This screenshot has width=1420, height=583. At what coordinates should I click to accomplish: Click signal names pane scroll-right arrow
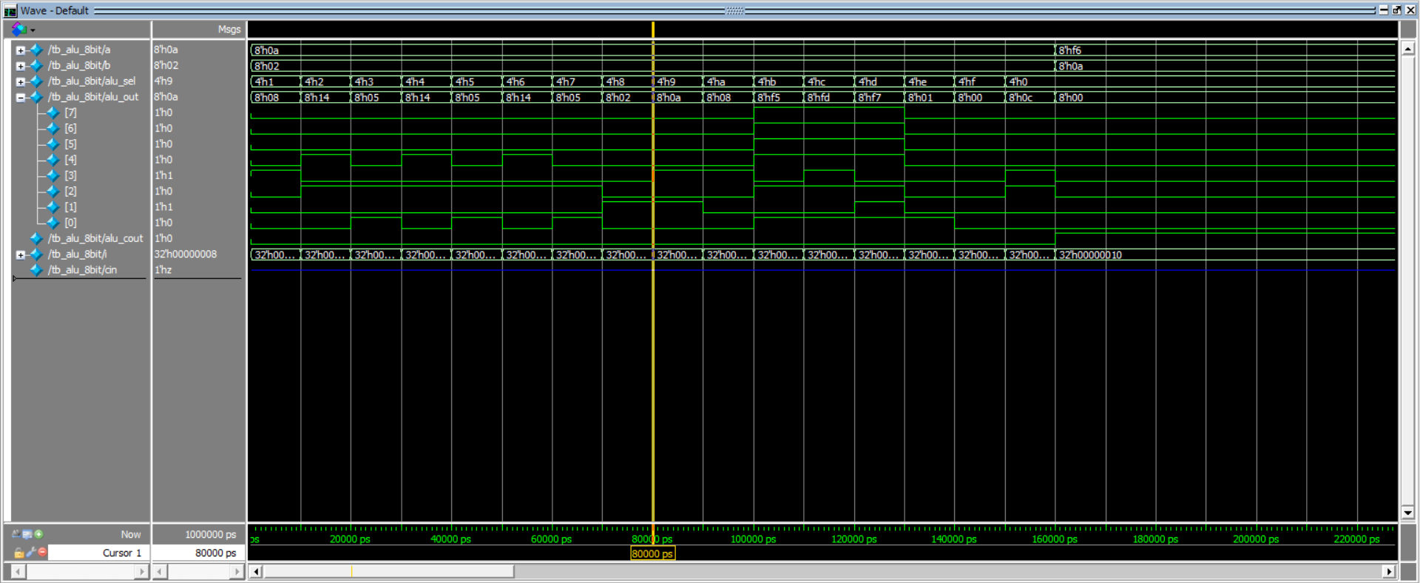pos(142,571)
